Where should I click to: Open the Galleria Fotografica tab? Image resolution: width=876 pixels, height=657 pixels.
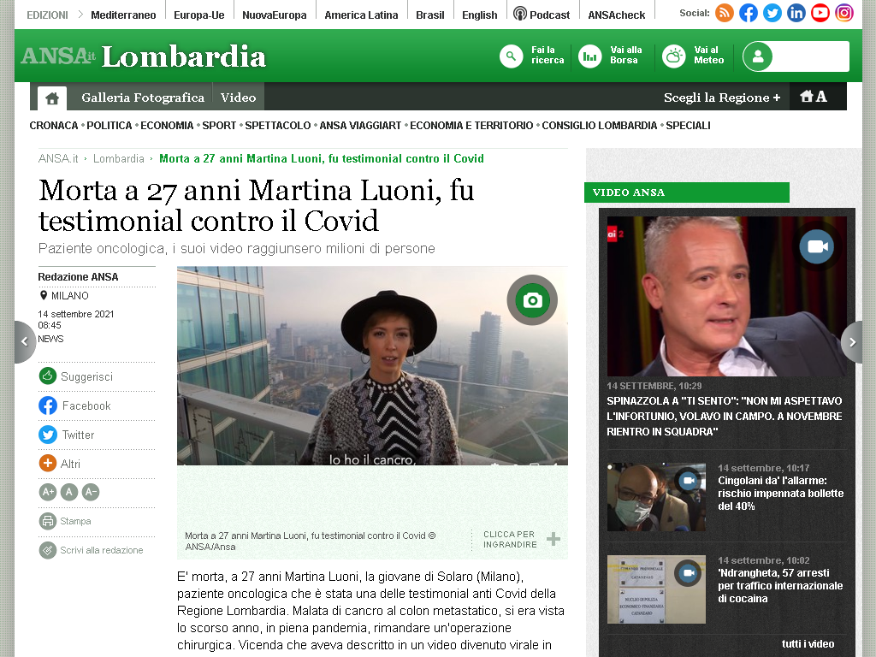[143, 98]
